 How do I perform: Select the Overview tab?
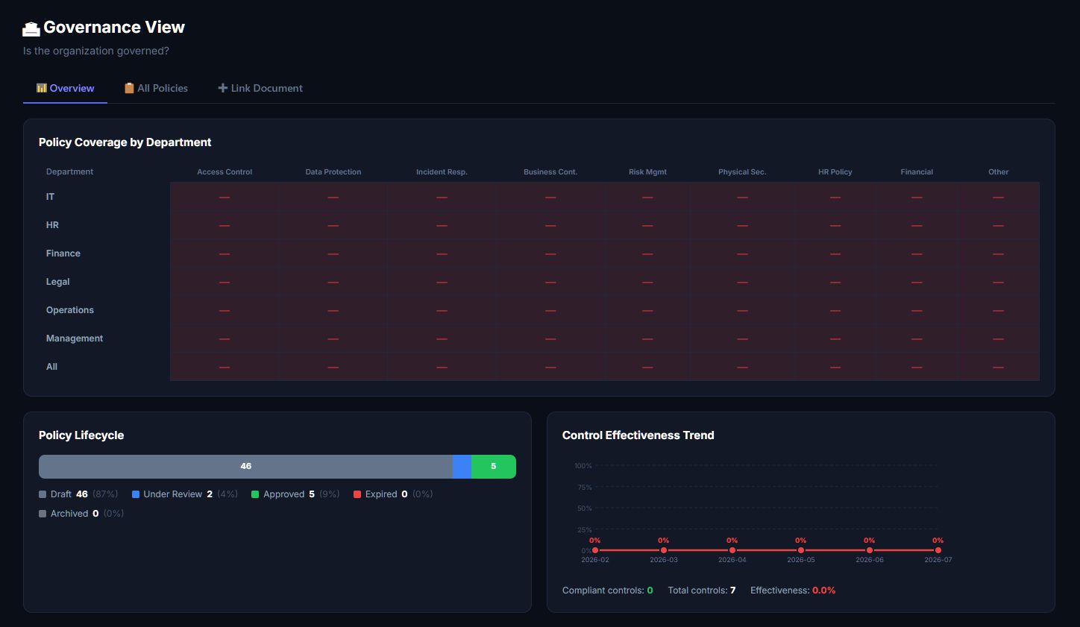click(66, 88)
